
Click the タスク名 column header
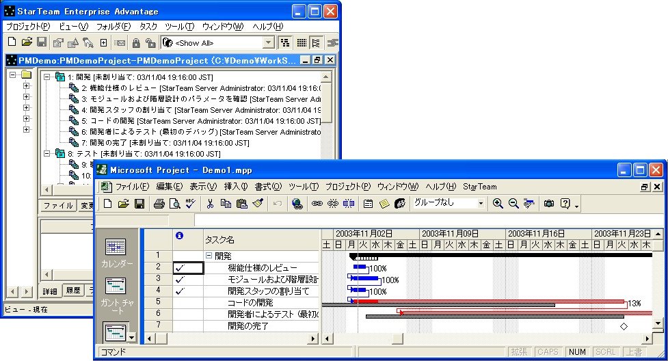pos(261,239)
